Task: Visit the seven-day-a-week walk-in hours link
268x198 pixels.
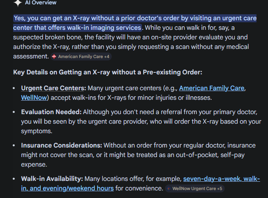Action: [x=221, y=179]
